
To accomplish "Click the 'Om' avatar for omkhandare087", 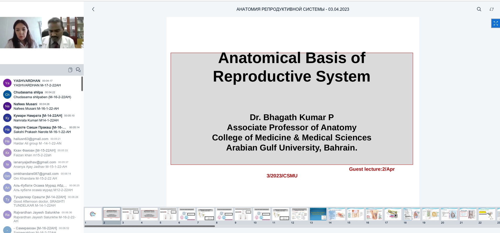I will coord(7,176).
